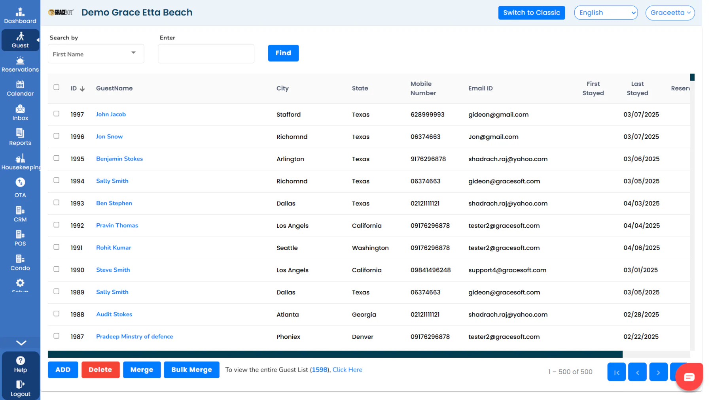Go to next page arrow
The image size is (712, 400).
tap(658, 372)
